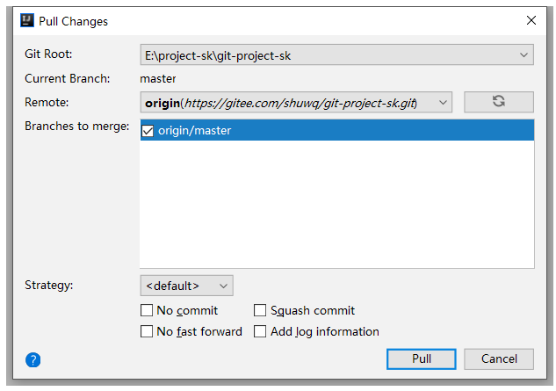Screen dimensions: 556x391
Task: Click the Cancel button
Action: coord(499,359)
